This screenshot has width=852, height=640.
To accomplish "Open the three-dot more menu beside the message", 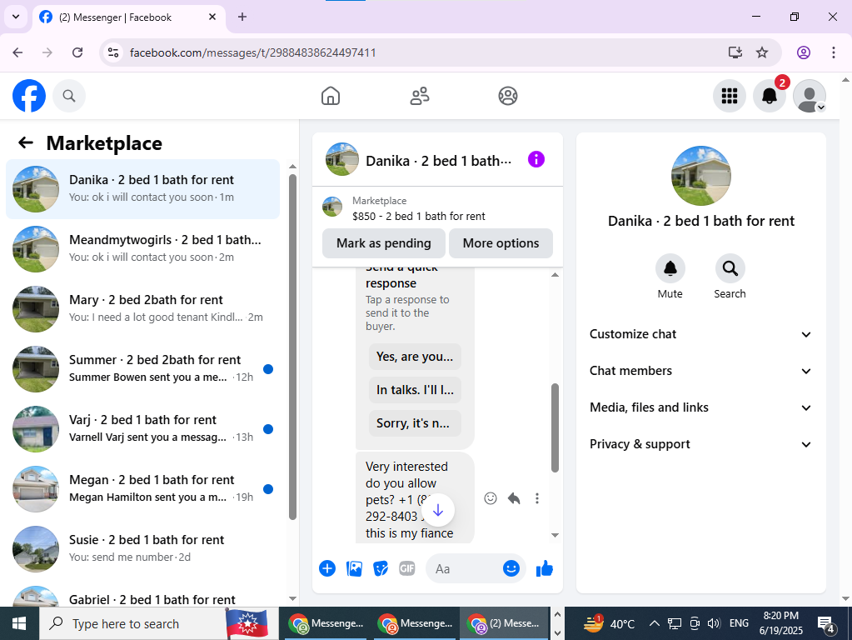I will 537,498.
